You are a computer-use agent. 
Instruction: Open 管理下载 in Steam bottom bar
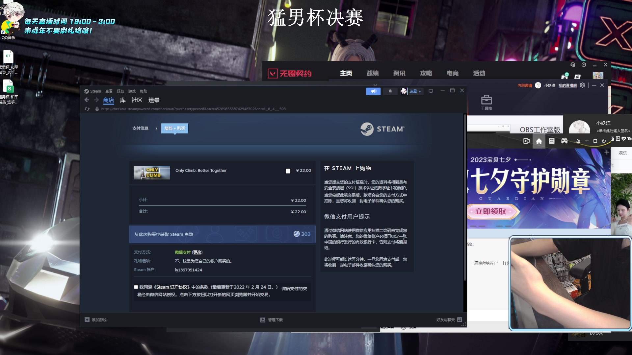pyautogui.click(x=272, y=319)
